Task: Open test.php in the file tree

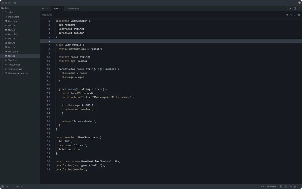Action: (x=20, y=34)
